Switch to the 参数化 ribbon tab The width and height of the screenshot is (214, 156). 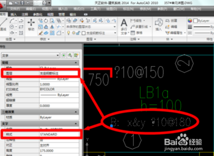point(38,15)
